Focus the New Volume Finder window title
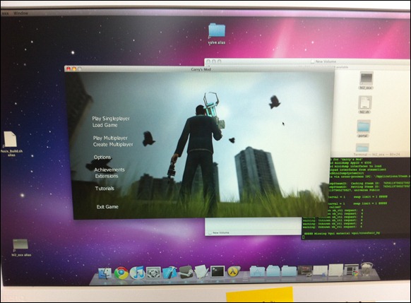 coord(326,61)
